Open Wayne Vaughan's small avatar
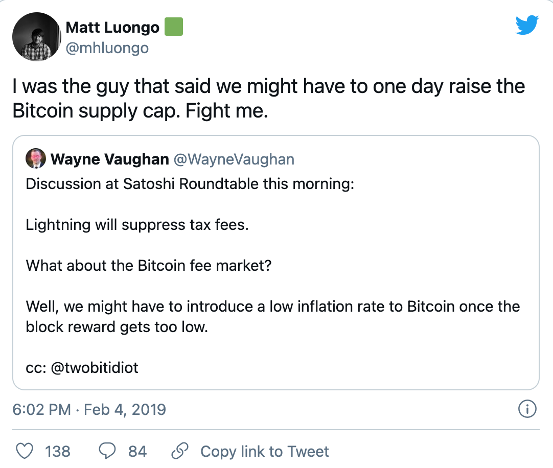This screenshot has height=468, width=553. (x=35, y=159)
